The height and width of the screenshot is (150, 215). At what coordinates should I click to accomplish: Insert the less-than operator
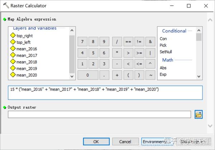point(128,64)
